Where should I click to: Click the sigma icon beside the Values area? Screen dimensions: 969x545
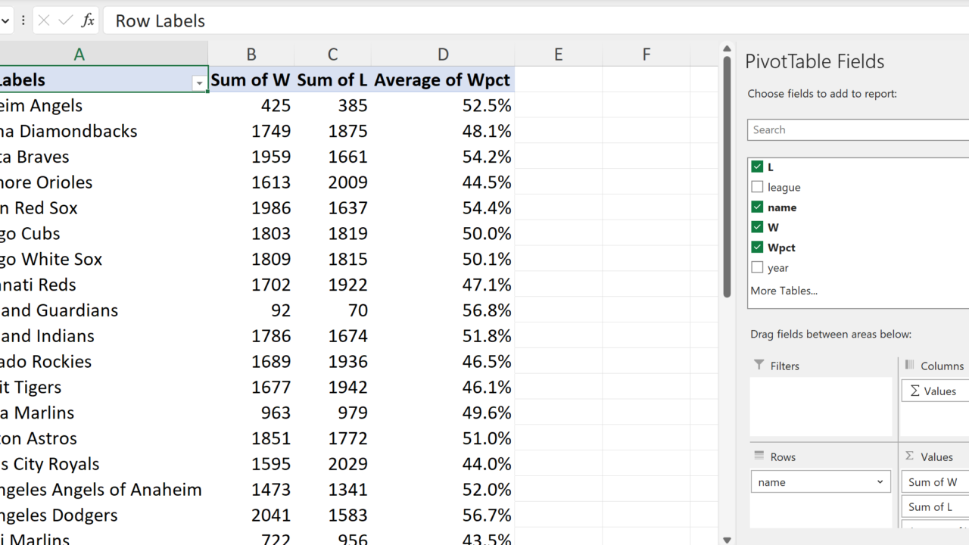tap(910, 456)
